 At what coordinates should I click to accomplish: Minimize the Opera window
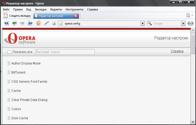click(174, 2)
